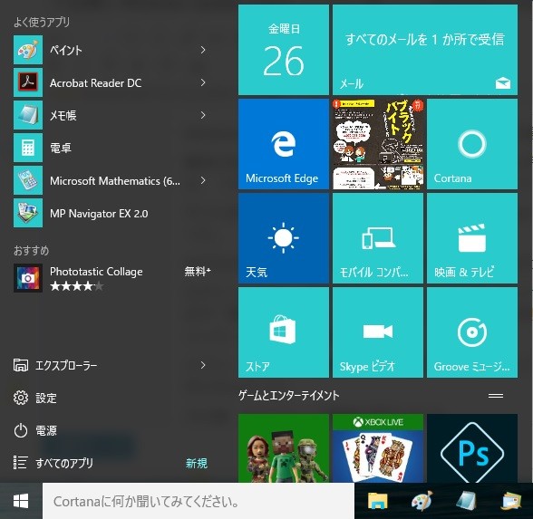The height and width of the screenshot is (519, 533).
Task: Expand the Notepad (メモ帳) jump list arrow
Action: pyautogui.click(x=203, y=115)
